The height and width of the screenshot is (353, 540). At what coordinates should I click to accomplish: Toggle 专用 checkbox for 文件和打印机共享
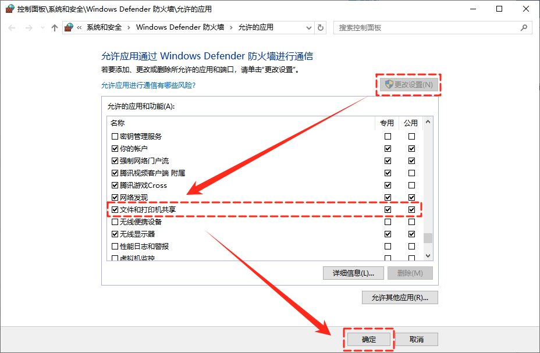(388, 209)
